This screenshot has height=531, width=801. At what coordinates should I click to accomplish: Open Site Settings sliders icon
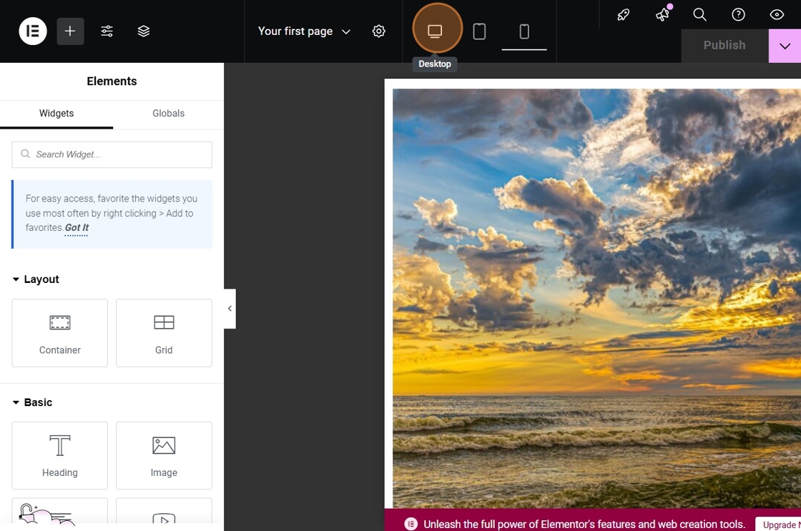[x=107, y=31]
